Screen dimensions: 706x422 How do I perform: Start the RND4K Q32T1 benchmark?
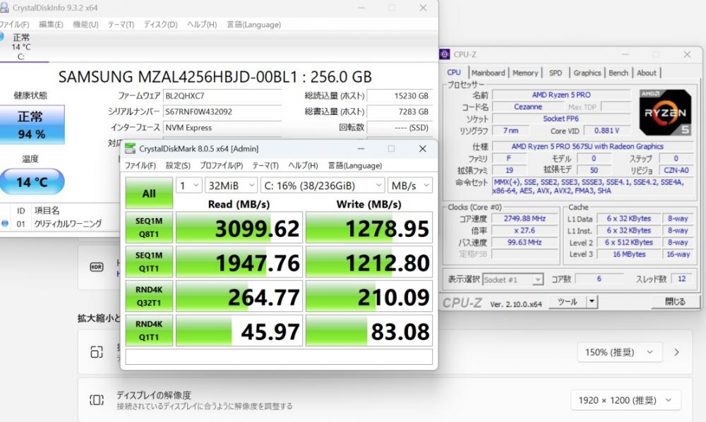tap(149, 296)
